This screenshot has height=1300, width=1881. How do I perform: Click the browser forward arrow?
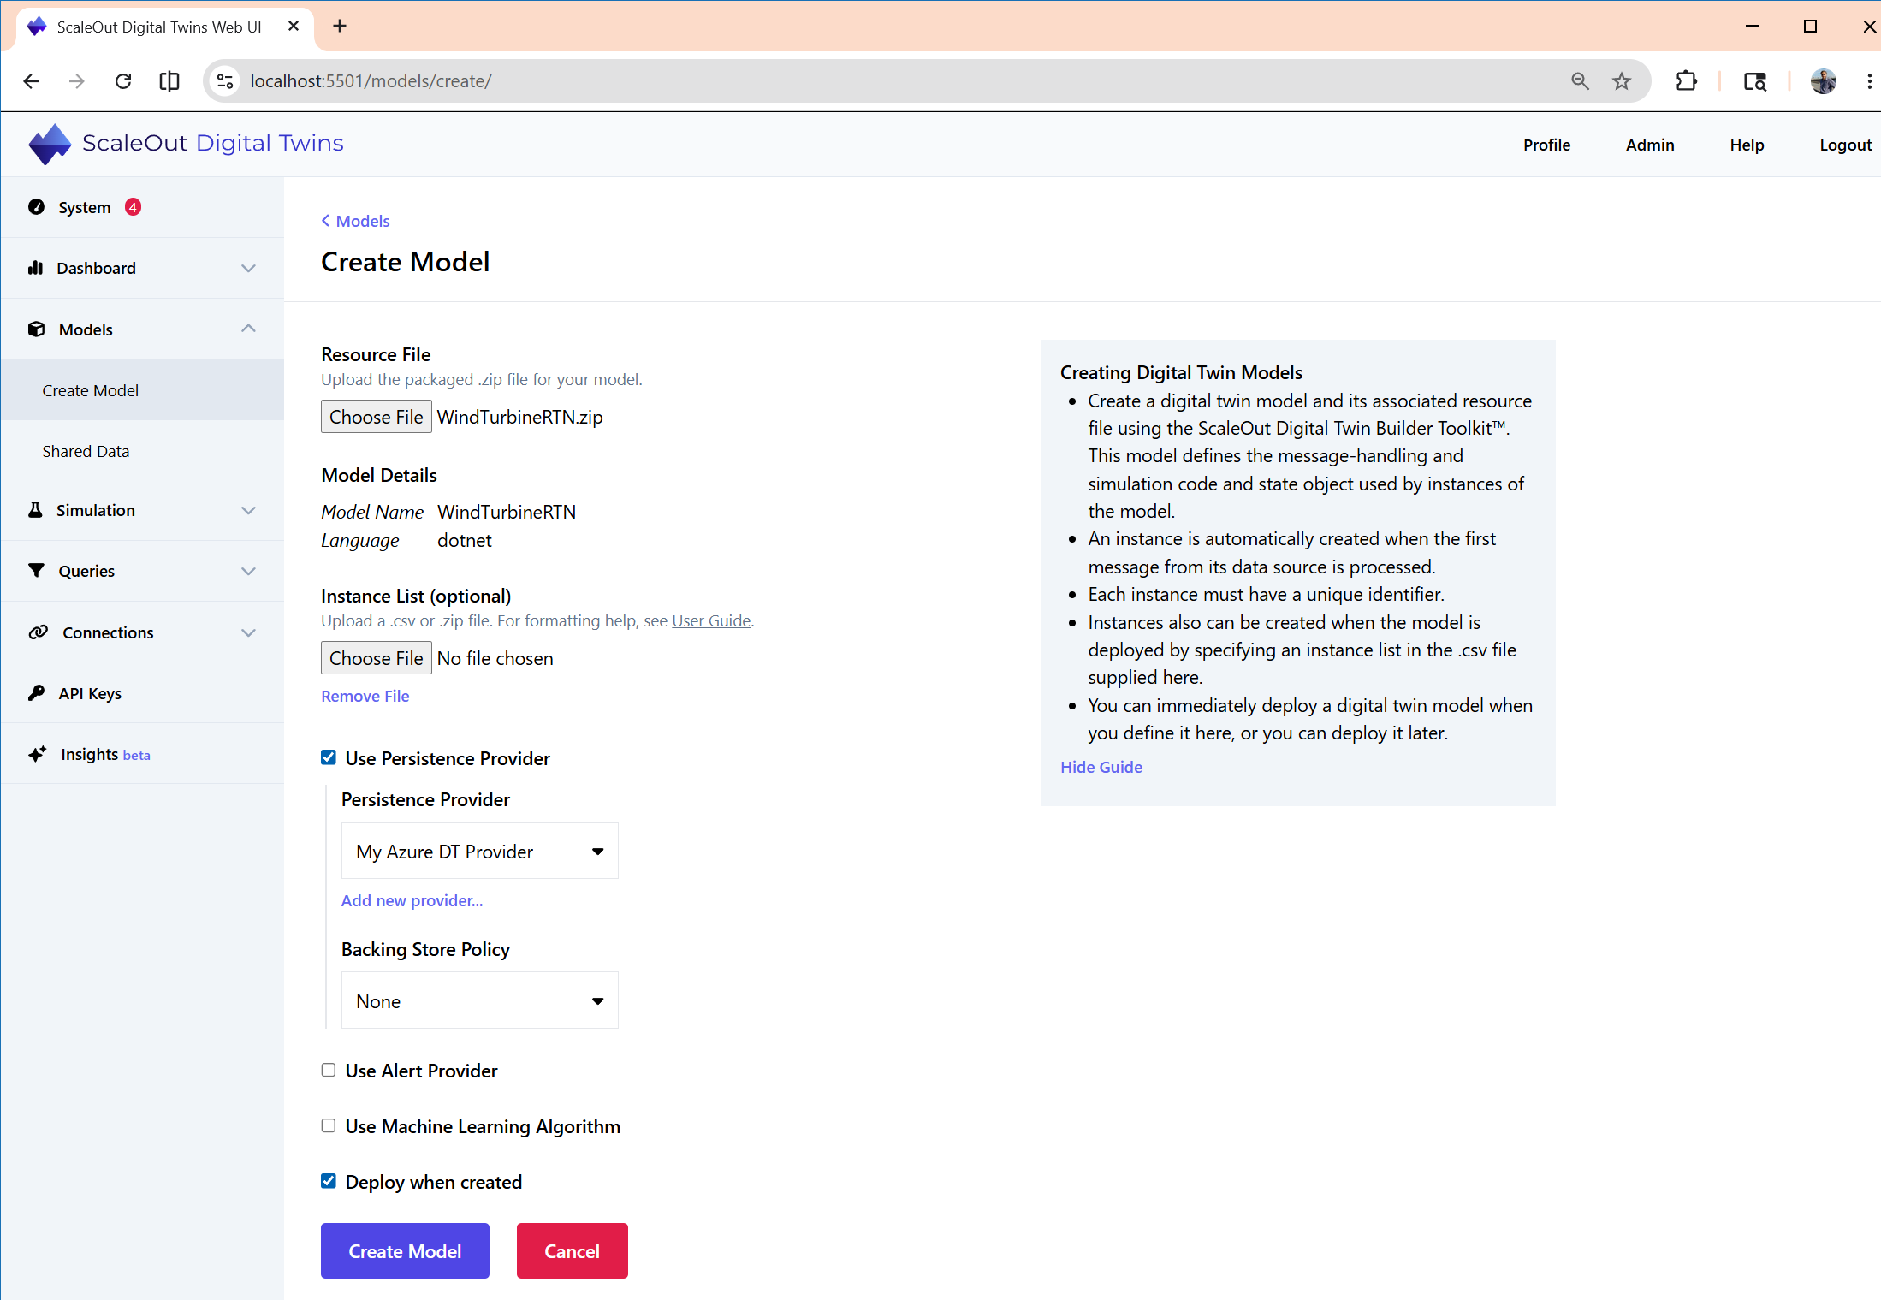click(x=77, y=81)
